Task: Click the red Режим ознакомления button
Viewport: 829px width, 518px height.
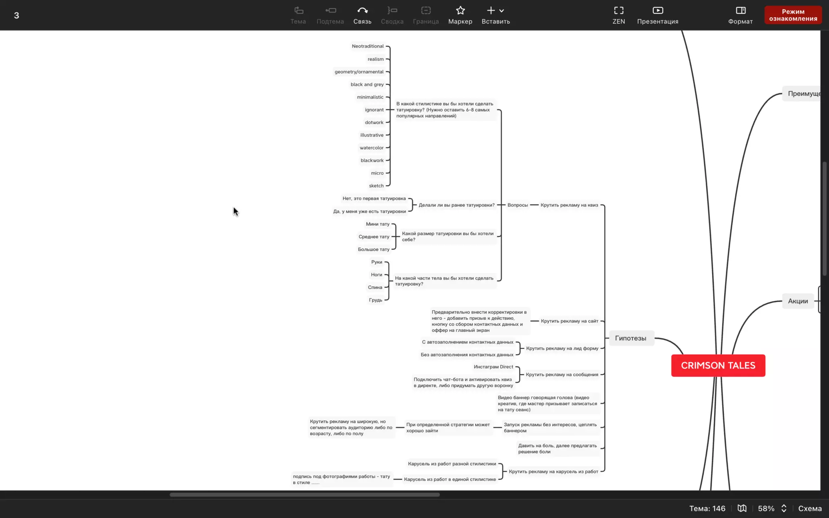Action: point(793,15)
